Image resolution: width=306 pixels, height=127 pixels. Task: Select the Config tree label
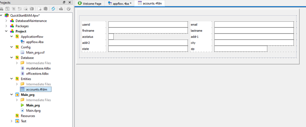tap(25, 47)
